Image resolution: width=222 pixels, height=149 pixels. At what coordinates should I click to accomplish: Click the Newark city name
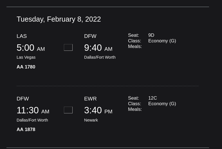91,120
